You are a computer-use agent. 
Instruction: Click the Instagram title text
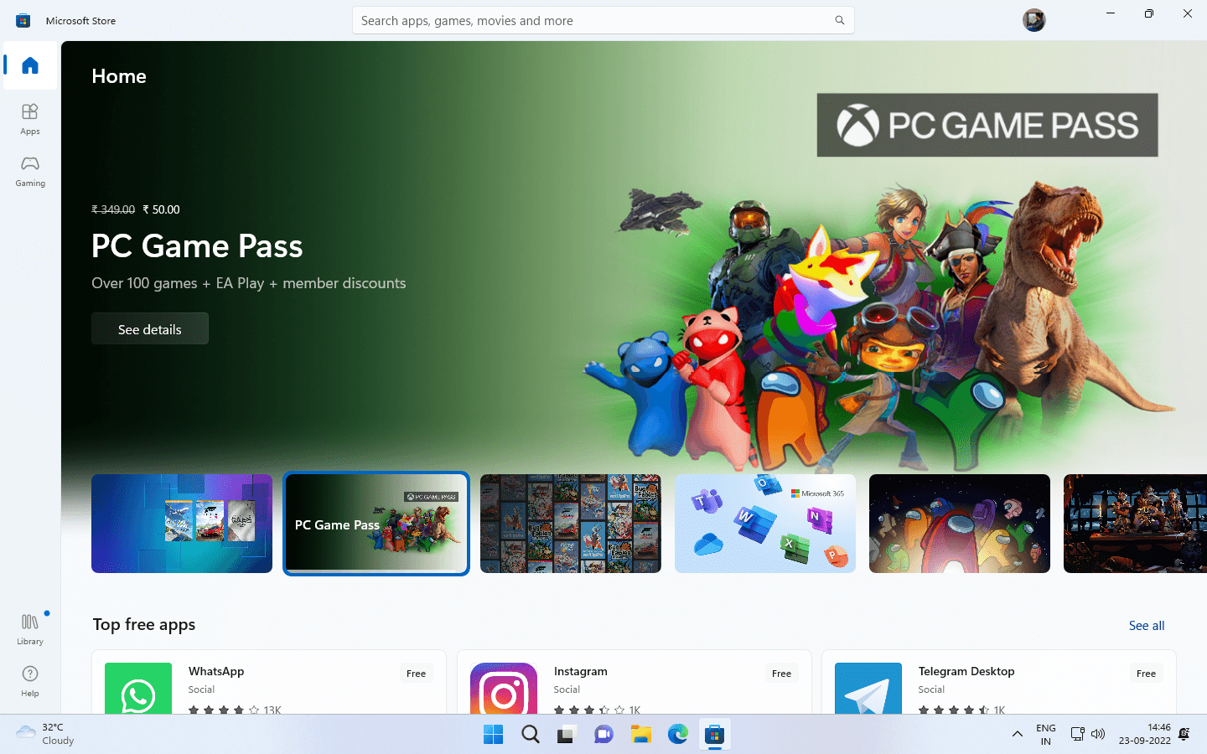click(x=580, y=671)
